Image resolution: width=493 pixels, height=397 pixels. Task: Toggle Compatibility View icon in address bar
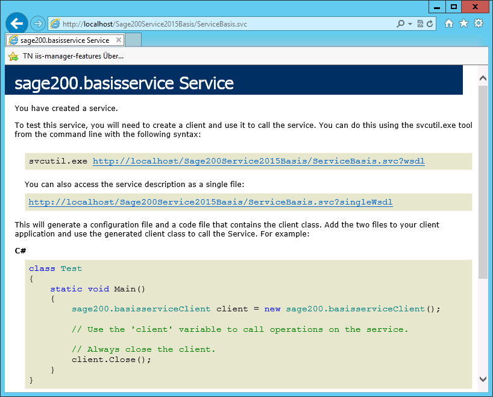tap(420, 24)
